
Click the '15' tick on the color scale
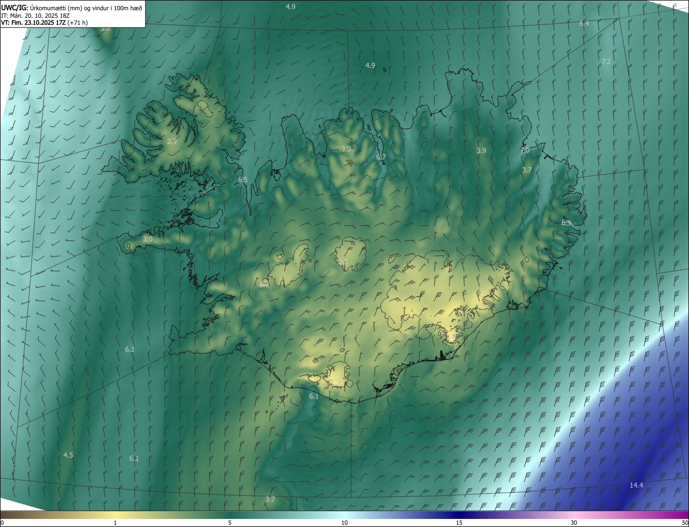(459, 523)
